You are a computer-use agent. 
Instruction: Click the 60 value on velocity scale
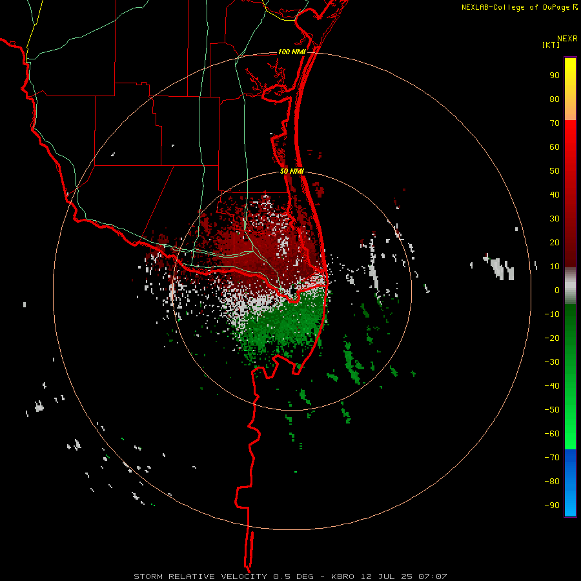pos(555,147)
